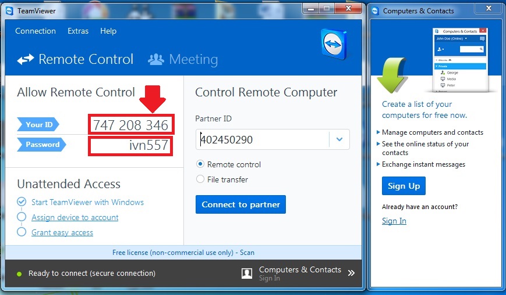Screen dimensions: 506x295
Task: Click the Manage computers and contacts bullet
Action: [x=433, y=132]
